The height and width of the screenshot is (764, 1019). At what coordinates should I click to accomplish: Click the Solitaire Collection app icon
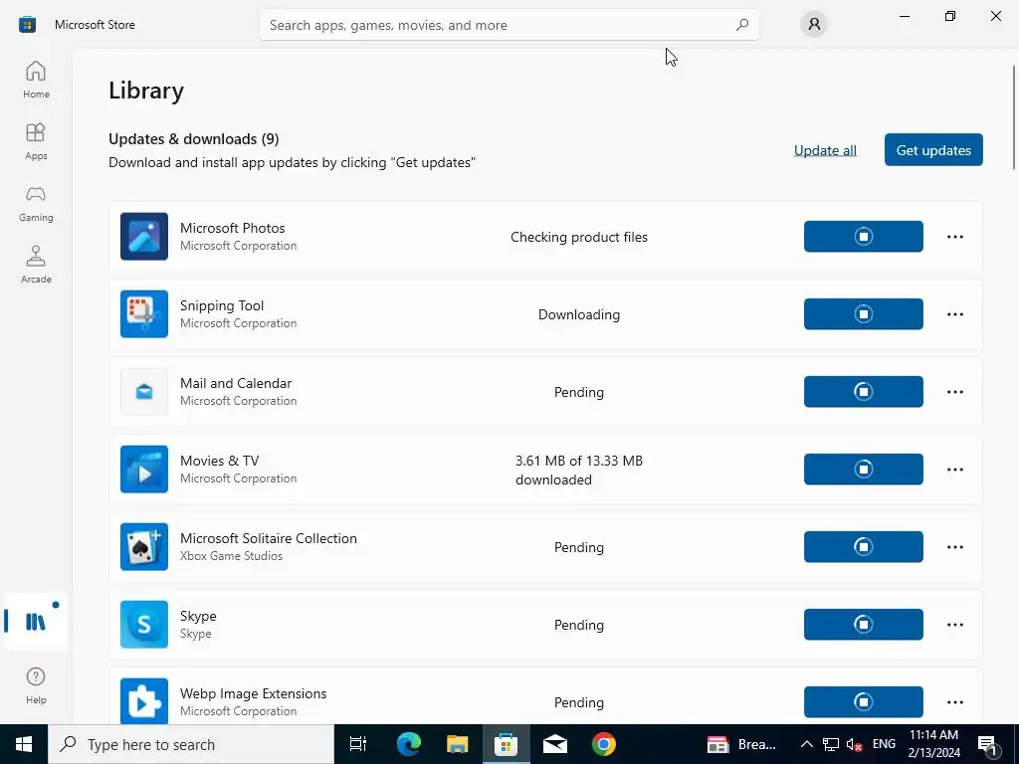[x=144, y=547]
